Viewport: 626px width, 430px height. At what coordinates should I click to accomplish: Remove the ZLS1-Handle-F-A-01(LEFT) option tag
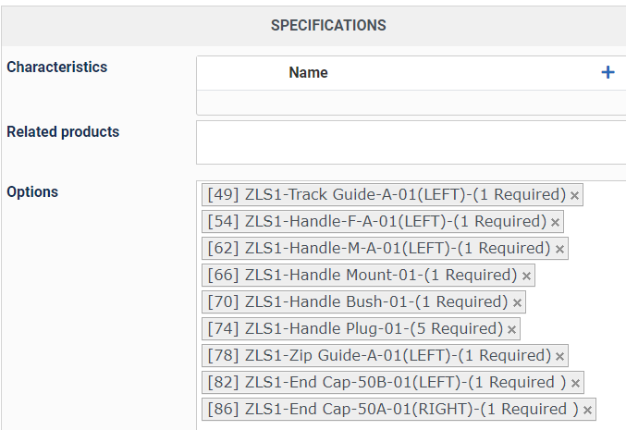coord(555,222)
